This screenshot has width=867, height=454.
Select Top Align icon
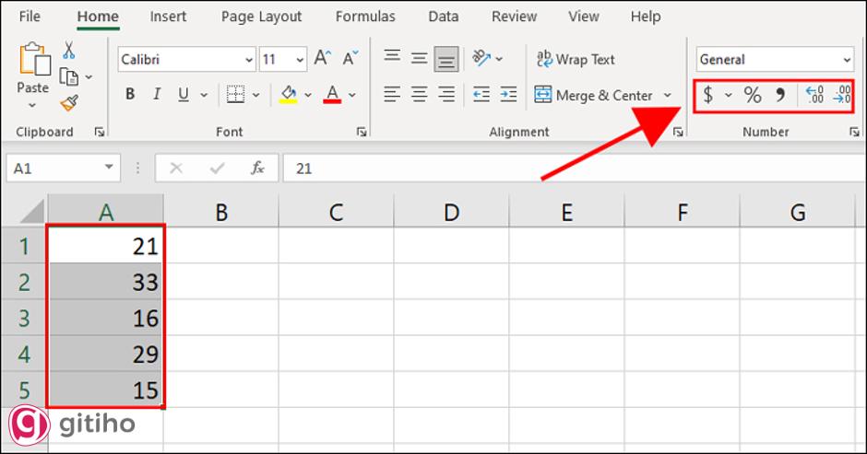coord(393,57)
